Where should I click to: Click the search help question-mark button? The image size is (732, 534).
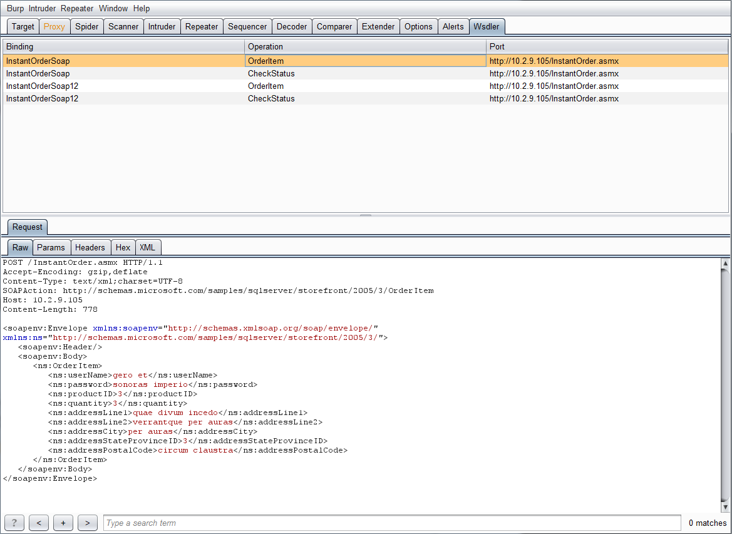14,523
